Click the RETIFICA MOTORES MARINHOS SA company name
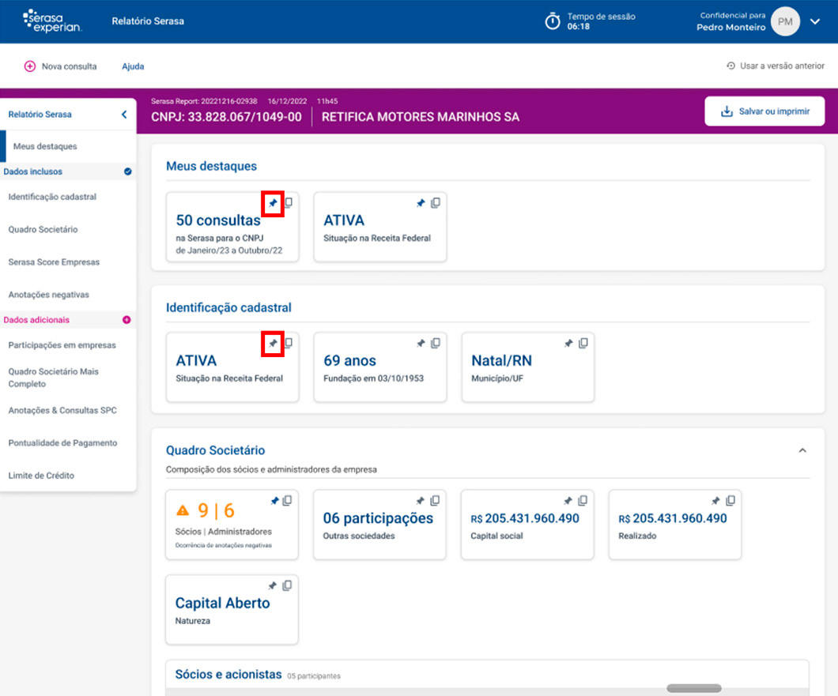 420,117
